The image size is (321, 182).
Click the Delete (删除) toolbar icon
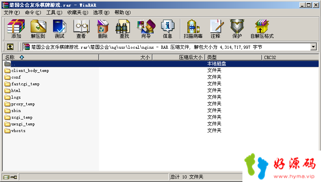pos(103,29)
